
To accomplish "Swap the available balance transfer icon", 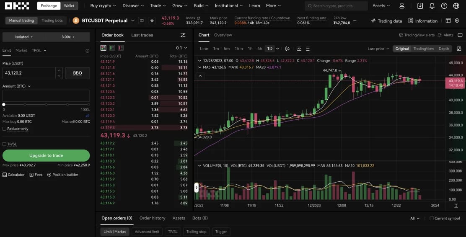I will (87, 116).
